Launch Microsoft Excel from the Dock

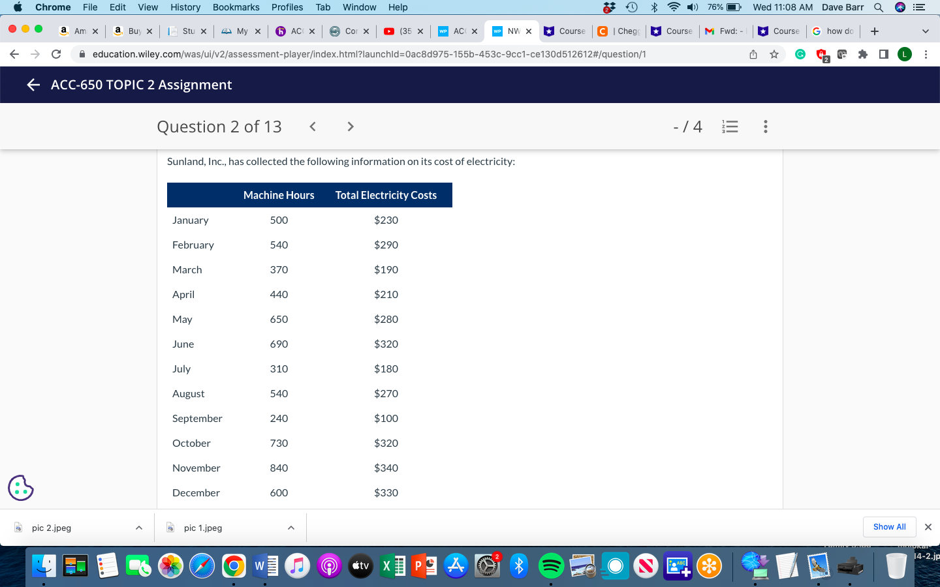[x=392, y=565]
